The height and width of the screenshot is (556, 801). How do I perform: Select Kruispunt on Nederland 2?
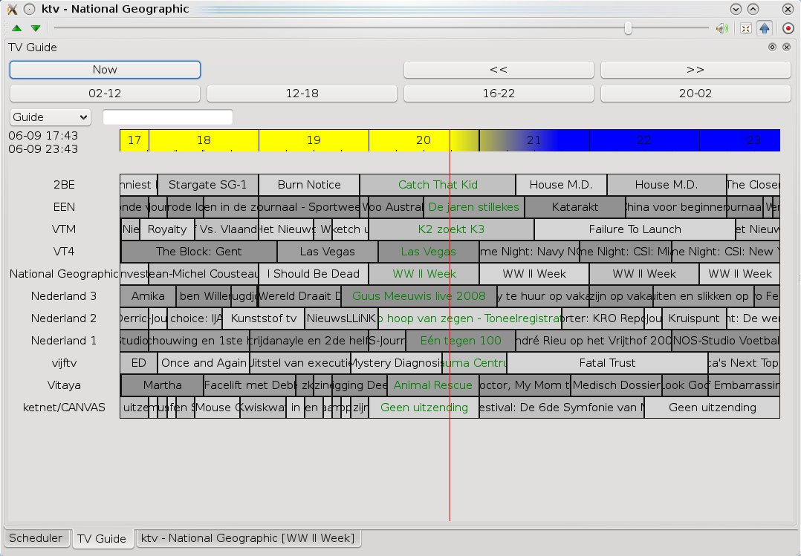pyautogui.click(x=694, y=318)
